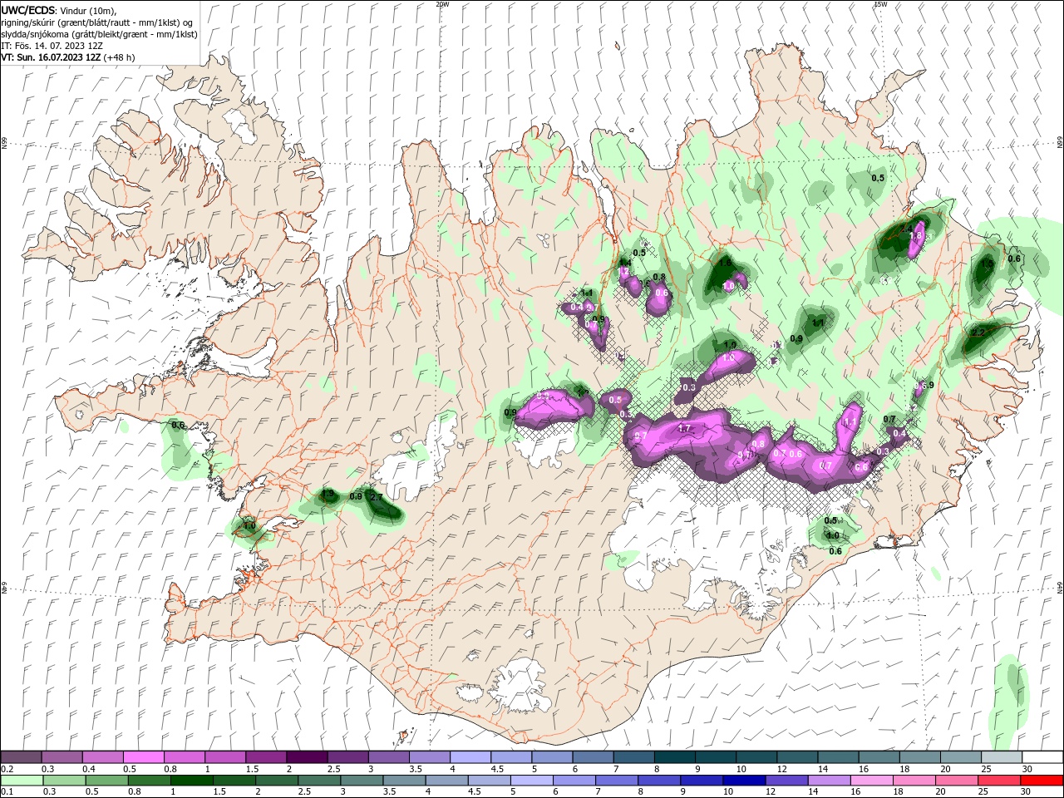Screen dimensions: 1064x798
Task: Click the 20W longitude label at top
Action: pos(442,4)
